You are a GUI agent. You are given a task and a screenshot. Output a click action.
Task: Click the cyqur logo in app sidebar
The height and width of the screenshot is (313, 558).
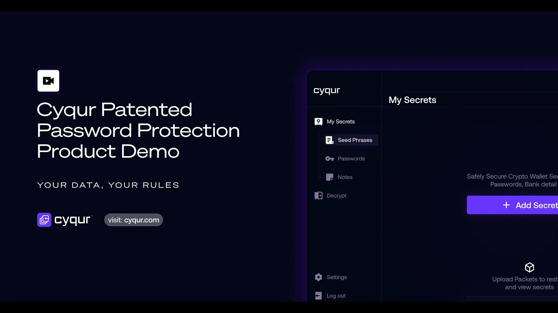coord(327,90)
